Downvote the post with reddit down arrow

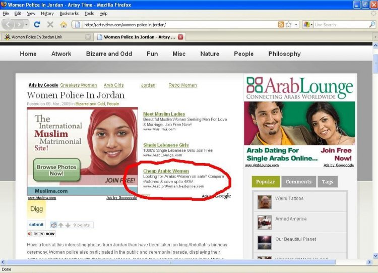[68, 225]
